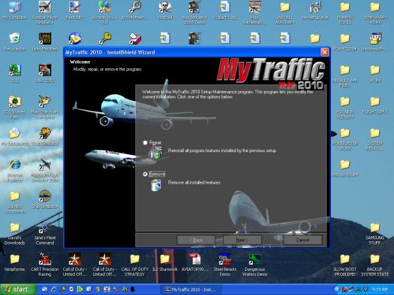Image resolution: width=394 pixels, height=295 pixels.
Task: Select the INSTALL AIRCRAFT folder
Action: pos(285,12)
